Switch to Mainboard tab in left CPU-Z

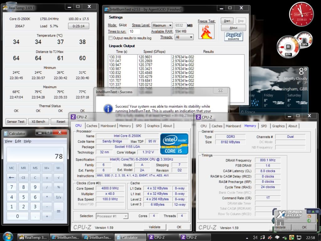108,126
